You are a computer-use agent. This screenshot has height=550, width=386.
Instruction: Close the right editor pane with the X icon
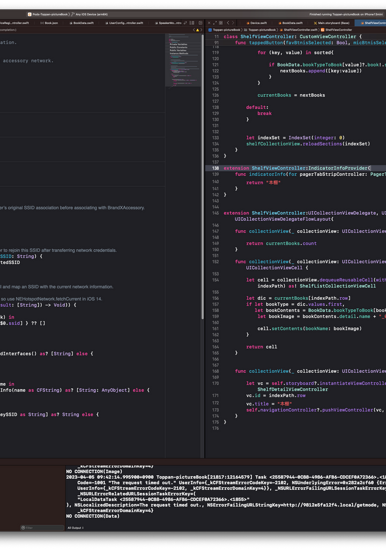[209, 23]
